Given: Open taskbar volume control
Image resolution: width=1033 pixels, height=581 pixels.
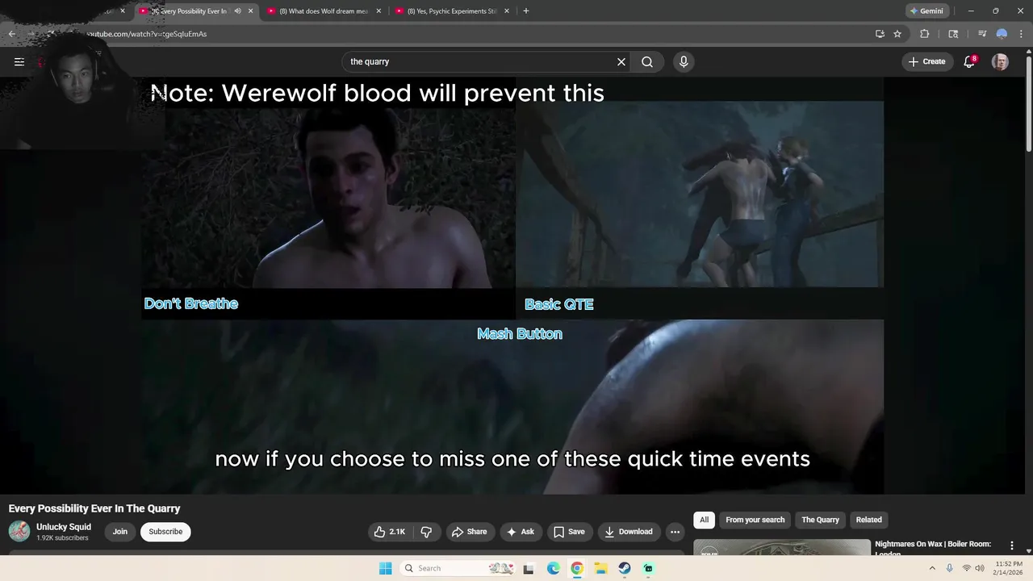Looking at the screenshot, I should coord(980,568).
